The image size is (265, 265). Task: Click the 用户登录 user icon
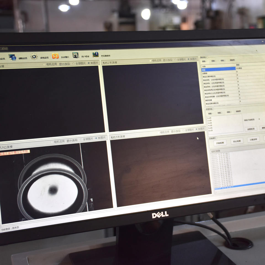pyautogui.click(x=76, y=55)
